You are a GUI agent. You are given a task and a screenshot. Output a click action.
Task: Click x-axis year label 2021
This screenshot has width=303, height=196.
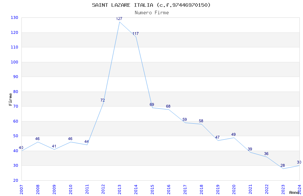[251, 190]
